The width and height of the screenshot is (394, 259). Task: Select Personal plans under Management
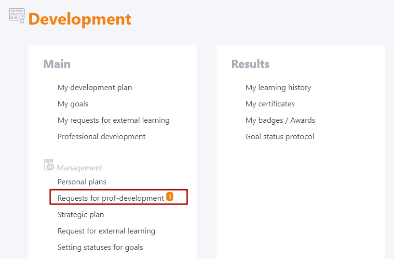82,182
